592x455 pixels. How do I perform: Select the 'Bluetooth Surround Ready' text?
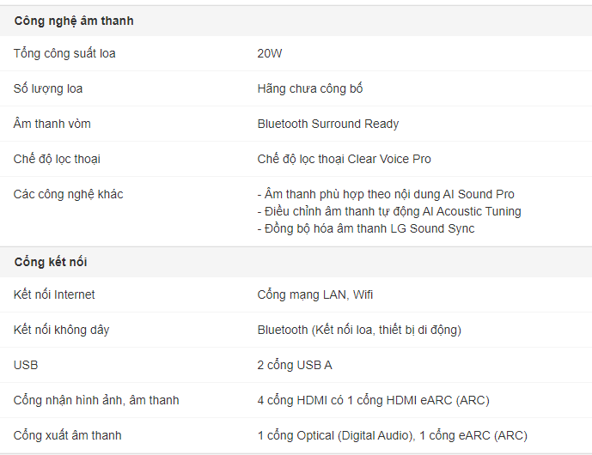328,124
